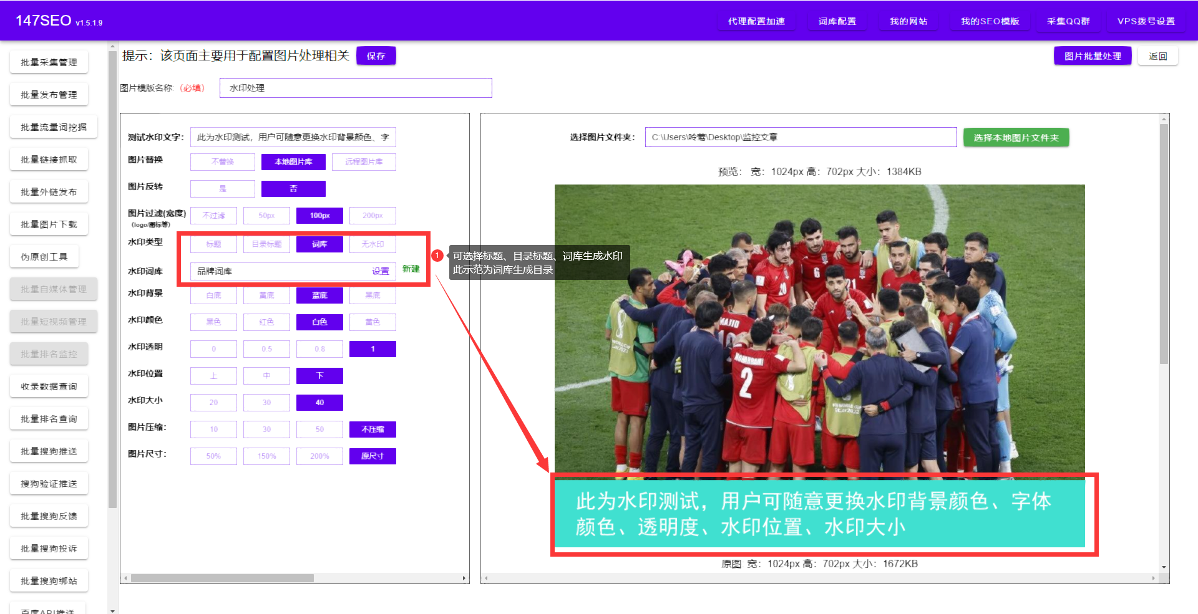Click the 返回 back button
Image resolution: width=1198 pixels, height=614 pixels.
[x=1157, y=56]
